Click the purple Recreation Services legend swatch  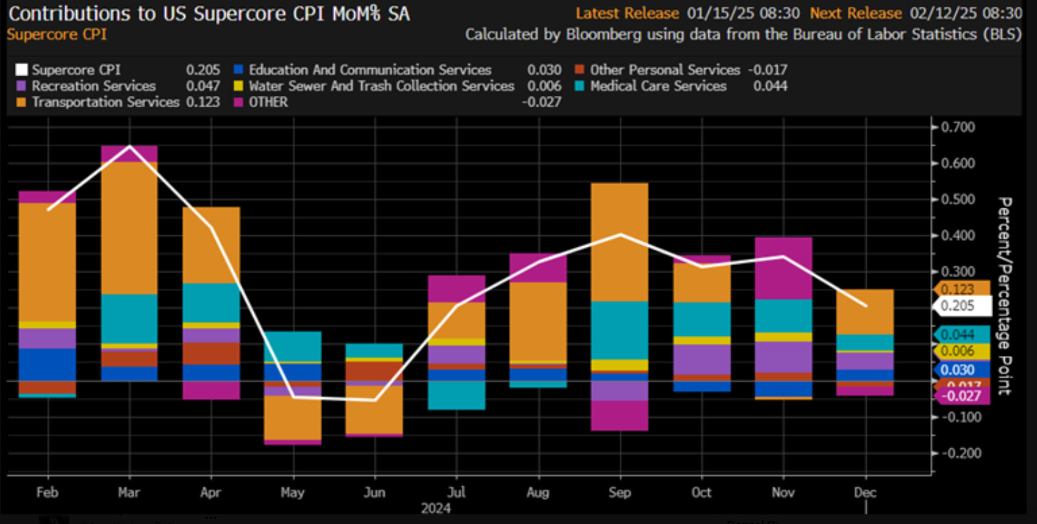pyautogui.click(x=21, y=86)
